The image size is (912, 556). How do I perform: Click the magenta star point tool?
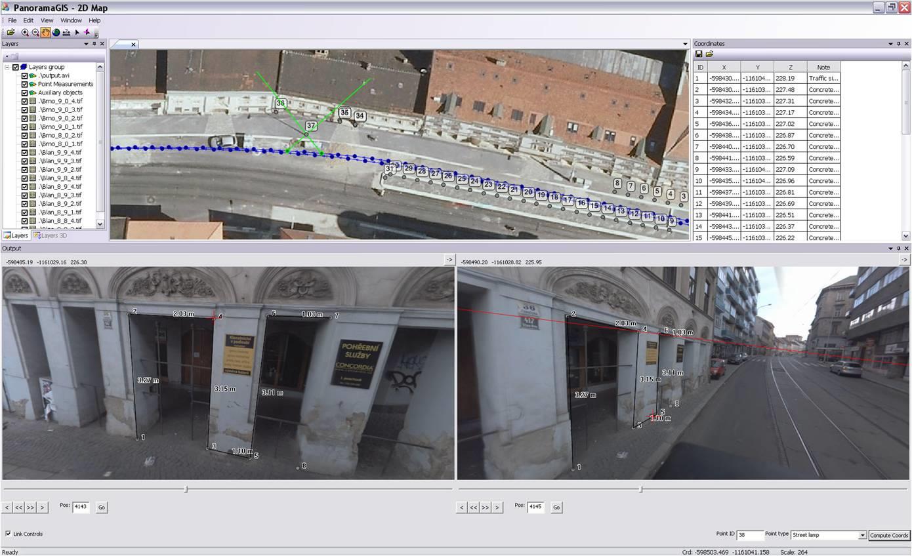pos(87,32)
